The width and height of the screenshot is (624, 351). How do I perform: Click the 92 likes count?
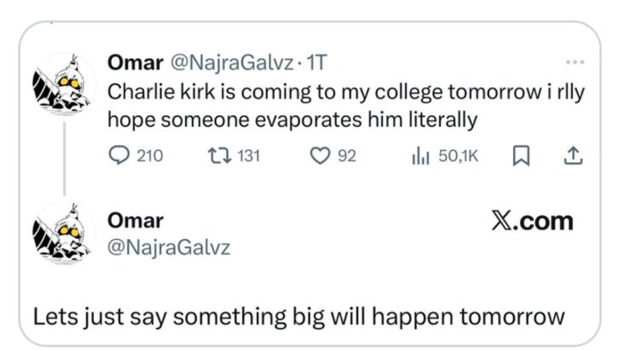tap(347, 155)
